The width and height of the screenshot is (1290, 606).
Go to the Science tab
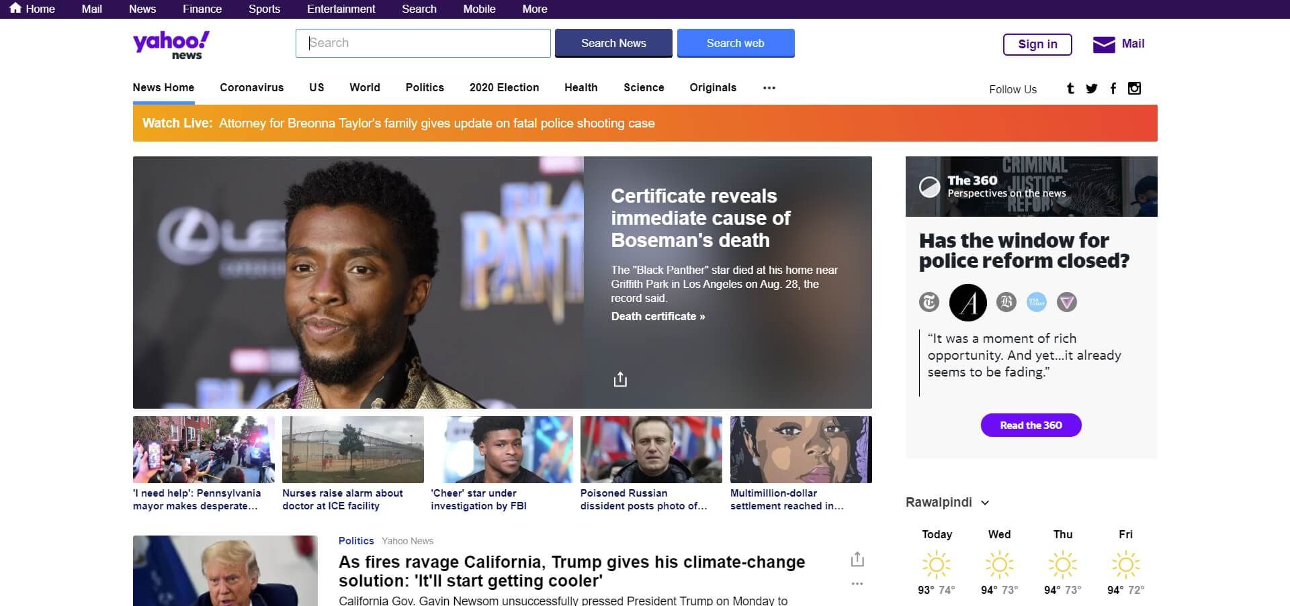click(644, 88)
